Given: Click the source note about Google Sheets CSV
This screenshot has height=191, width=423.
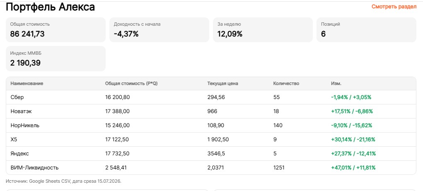Looking at the screenshot, I should [64, 181].
